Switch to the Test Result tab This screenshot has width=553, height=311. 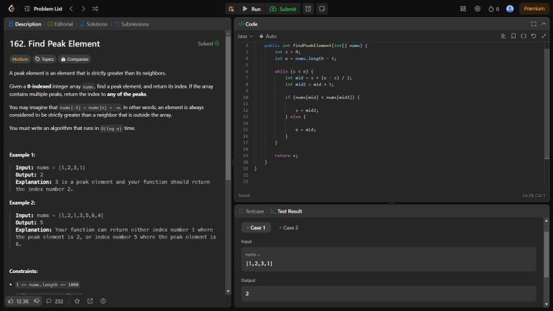point(286,211)
